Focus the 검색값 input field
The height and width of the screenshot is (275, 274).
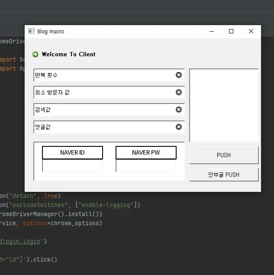(x=109, y=110)
